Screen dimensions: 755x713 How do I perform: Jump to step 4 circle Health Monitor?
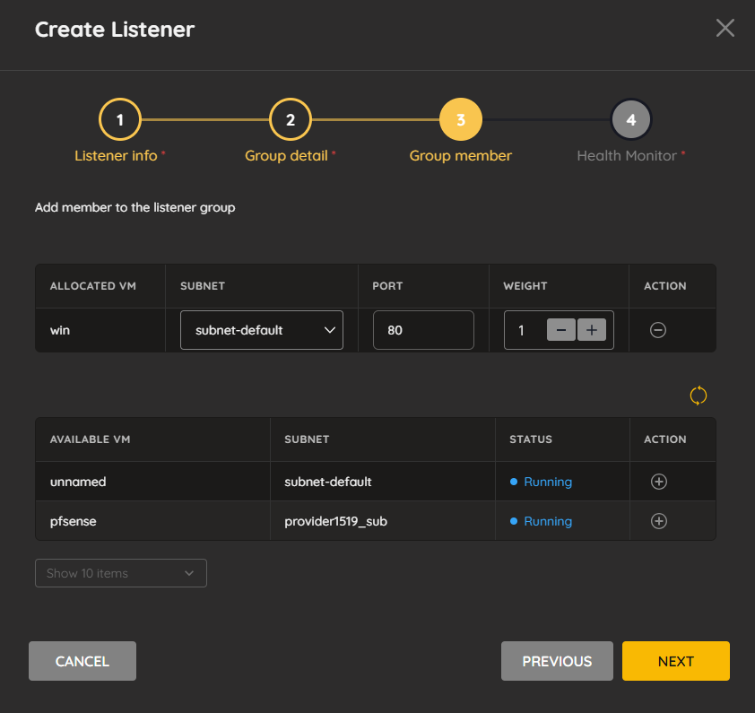coord(630,119)
